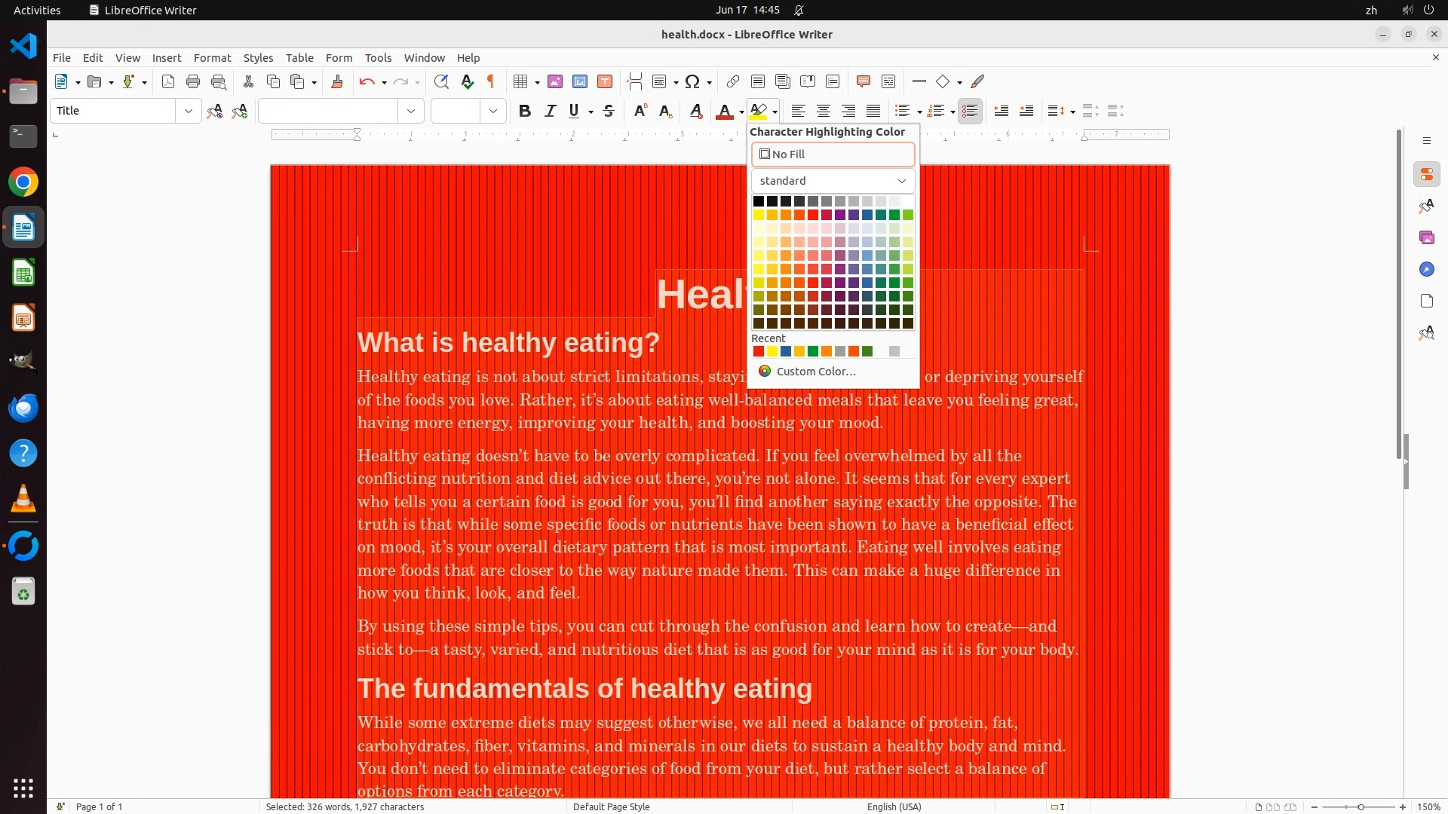Screen dimensions: 1448x814
Task: Pick the red swatch in Recent colors
Action: [x=759, y=351]
